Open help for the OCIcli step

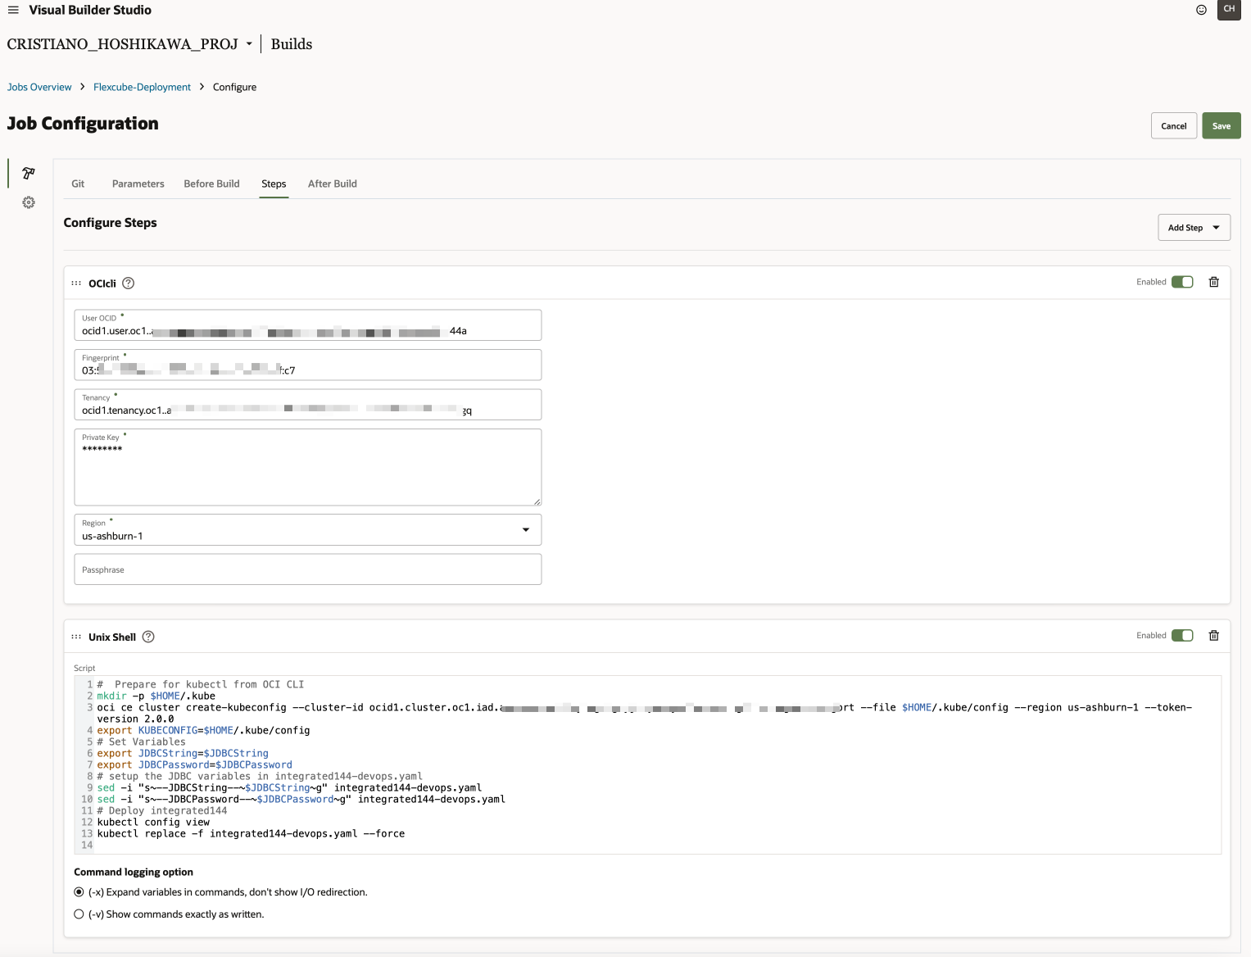(128, 283)
